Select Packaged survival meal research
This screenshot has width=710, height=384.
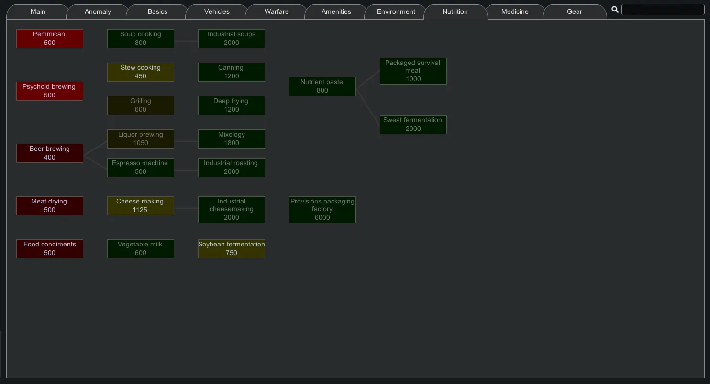point(413,71)
